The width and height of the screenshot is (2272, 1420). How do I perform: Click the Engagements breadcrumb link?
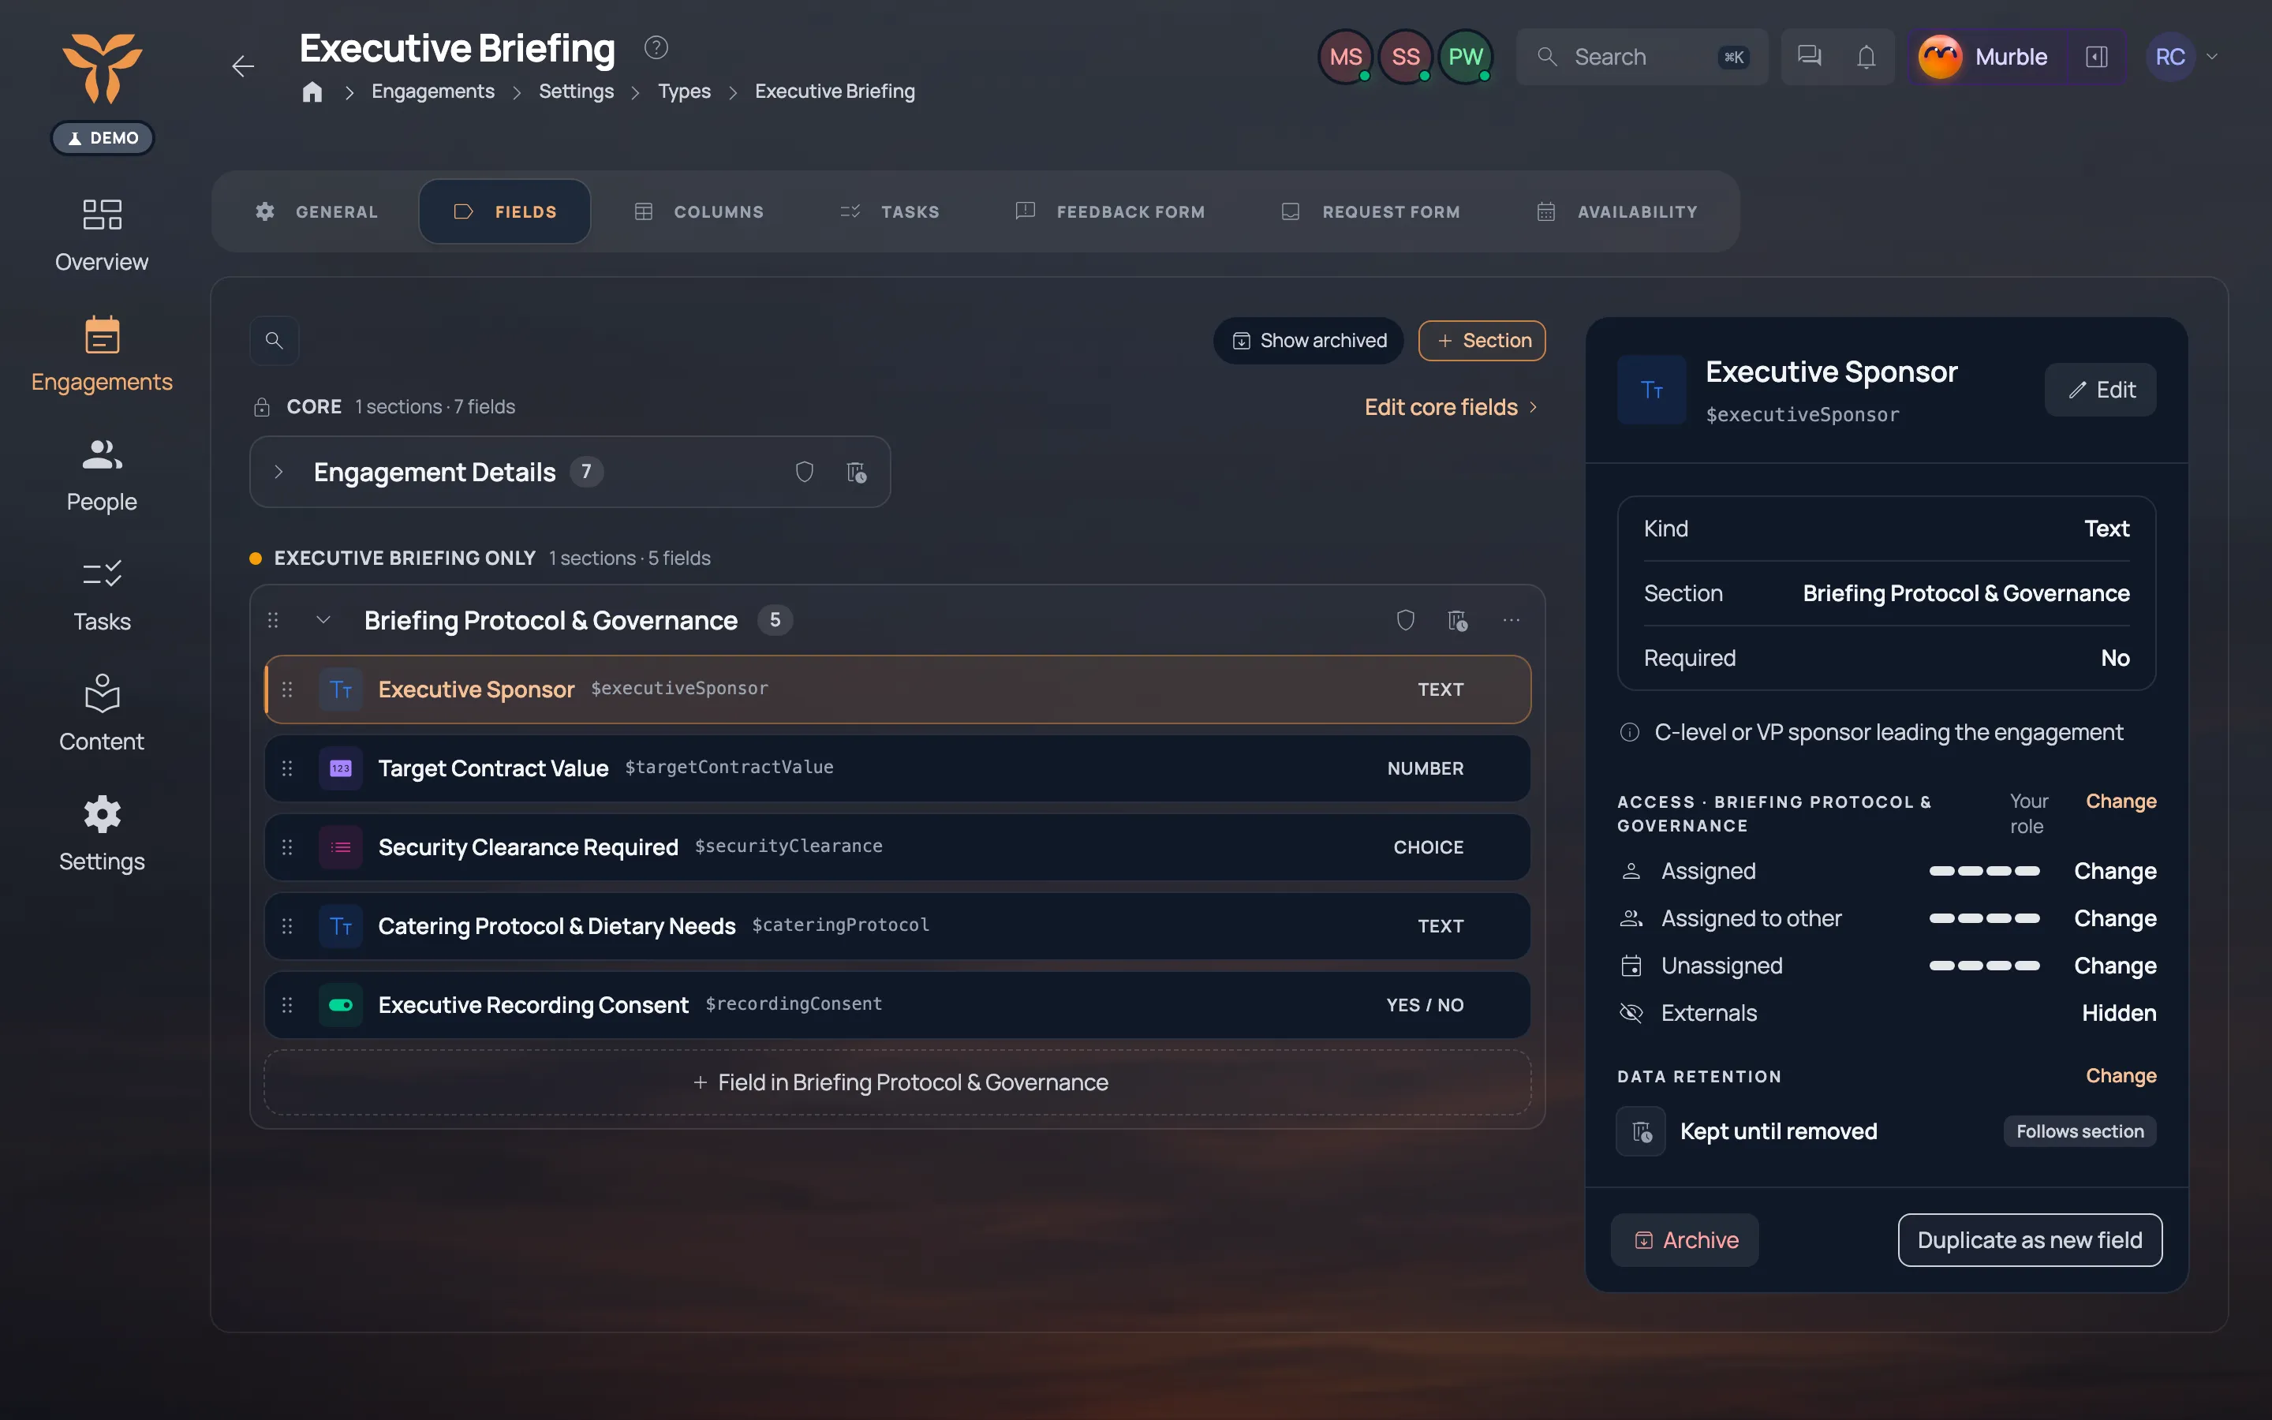pos(433,91)
